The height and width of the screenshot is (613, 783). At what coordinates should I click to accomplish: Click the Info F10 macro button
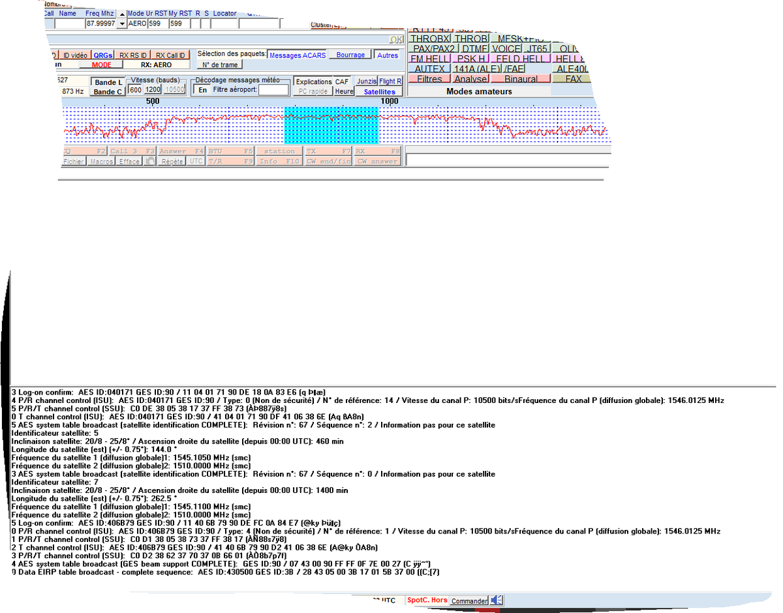tap(279, 161)
